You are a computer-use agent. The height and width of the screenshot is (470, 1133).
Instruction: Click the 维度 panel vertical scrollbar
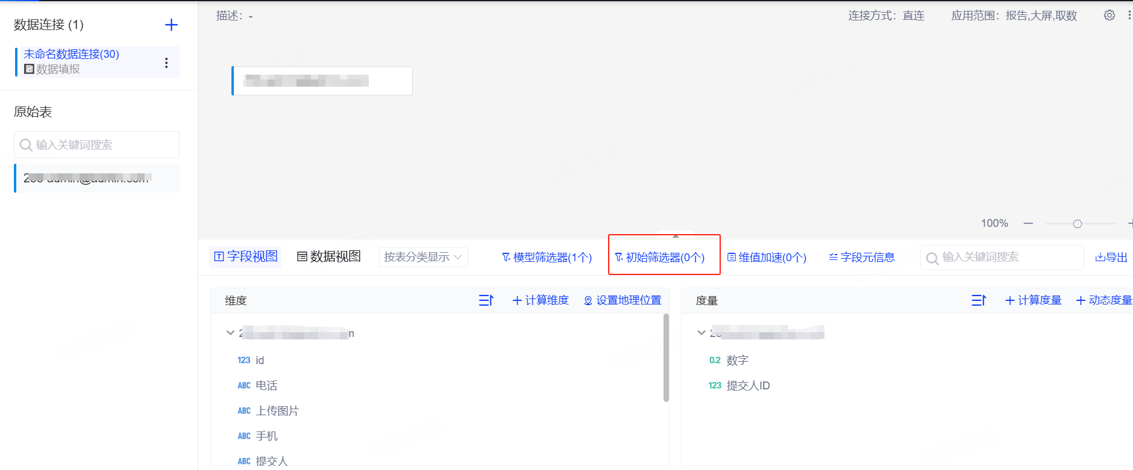666,357
